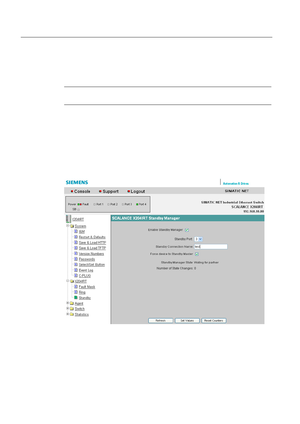Click the Save & Load TFTP icon

pos(76,248)
